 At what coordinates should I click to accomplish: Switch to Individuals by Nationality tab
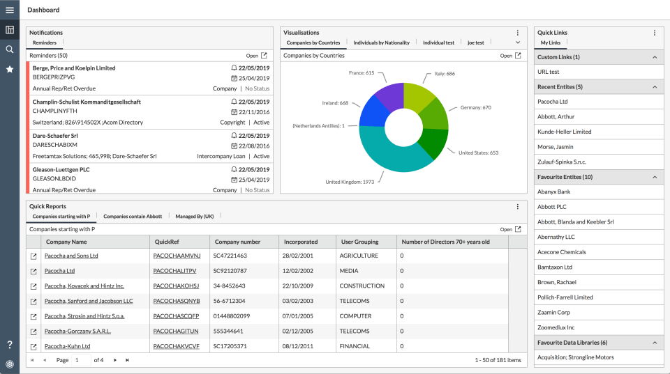tap(381, 42)
